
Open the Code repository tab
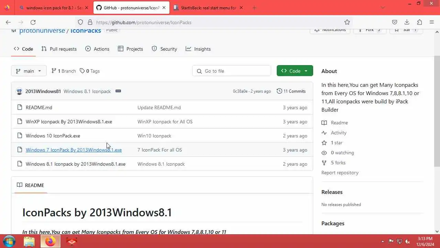tap(23, 49)
